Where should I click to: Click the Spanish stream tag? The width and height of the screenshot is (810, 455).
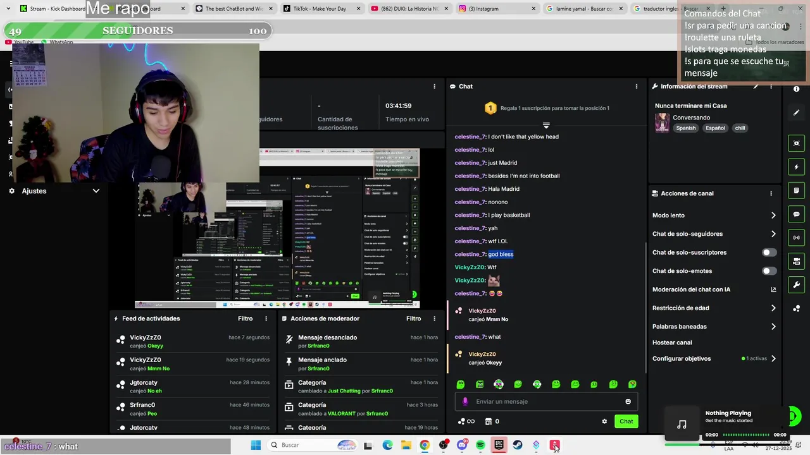(685, 128)
